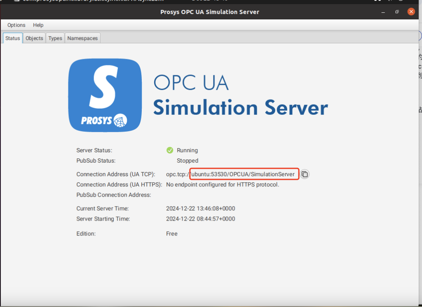Image resolution: width=422 pixels, height=307 pixels.
Task: Open the Help menu
Action: 38,25
